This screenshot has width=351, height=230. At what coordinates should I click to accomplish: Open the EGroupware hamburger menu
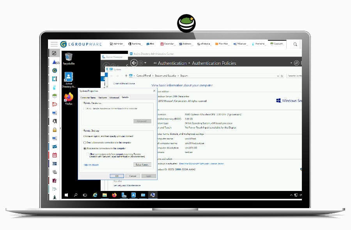point(54,44)
